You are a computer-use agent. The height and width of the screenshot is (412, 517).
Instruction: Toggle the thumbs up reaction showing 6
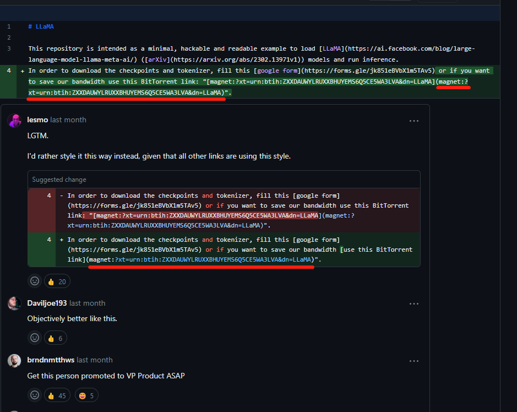[56, 338]
